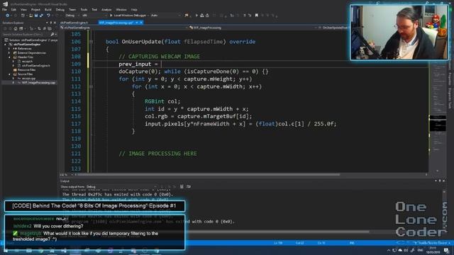454x255 pixels.
Task: Open the Tools menu
Action: (x=84, y=9)
